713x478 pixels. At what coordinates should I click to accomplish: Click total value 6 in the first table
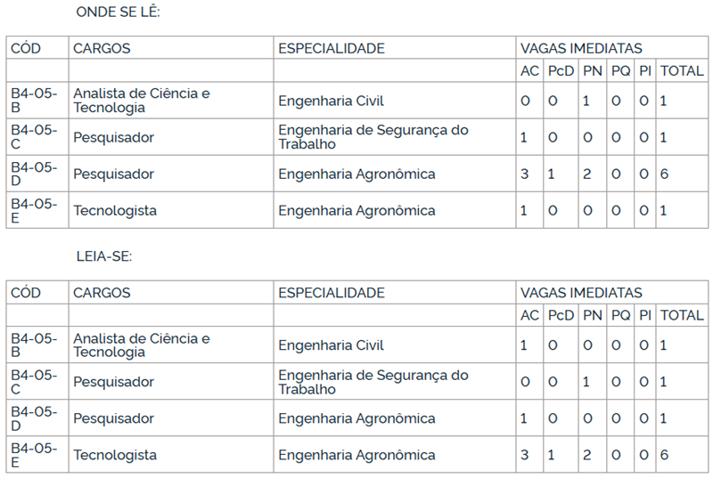[664, 174]
